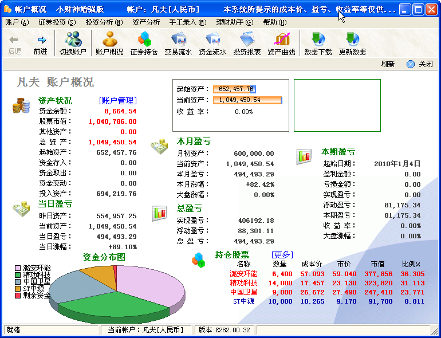
Task: Click the 后退 back arrow icon
Action: coord(14,40)
